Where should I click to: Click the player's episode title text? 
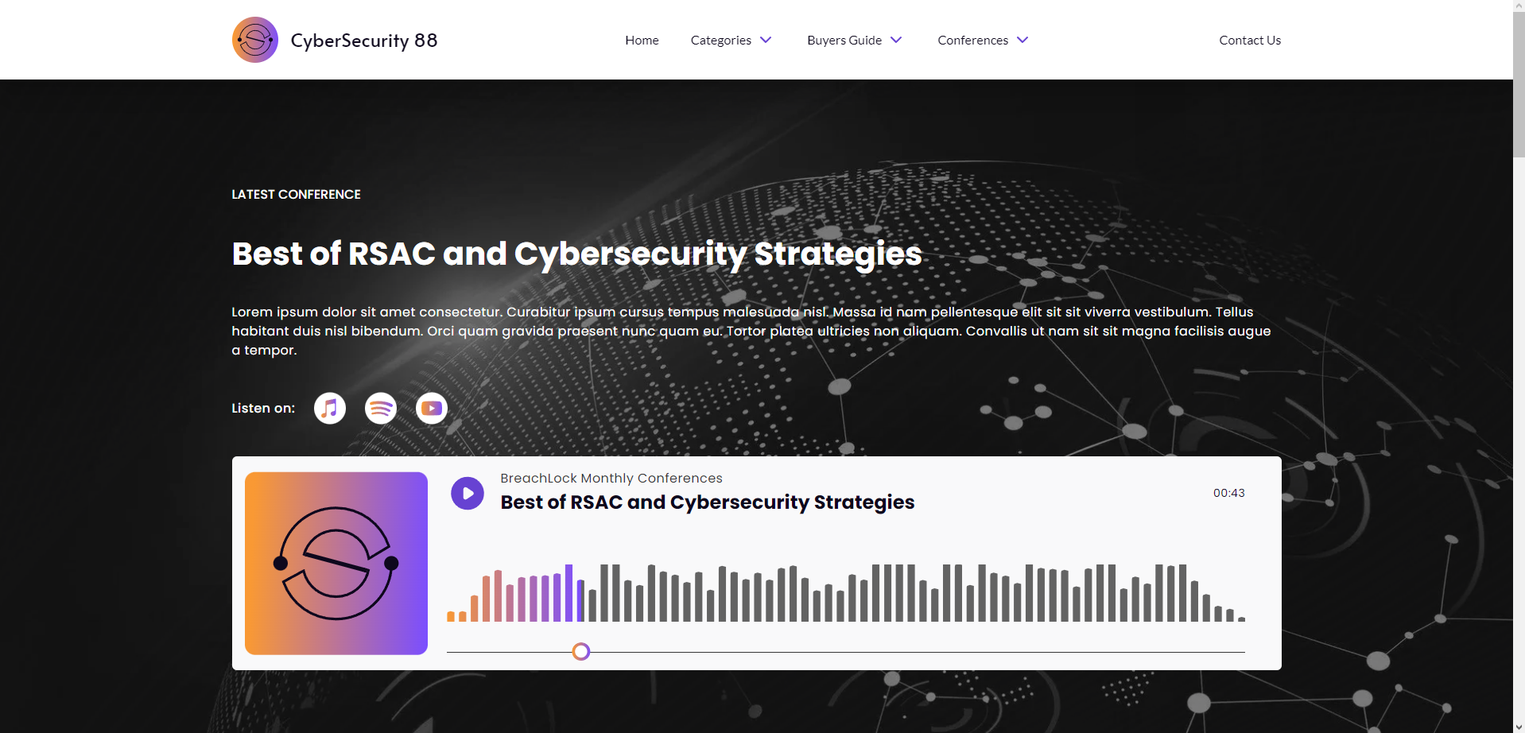pyautogui.click(x=707, y=502)
